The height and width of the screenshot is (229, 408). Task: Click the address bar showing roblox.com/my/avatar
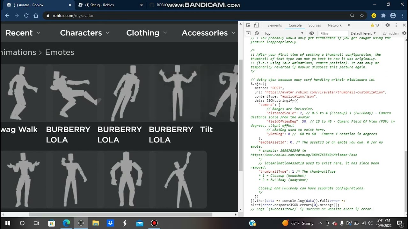coord(196,16)
